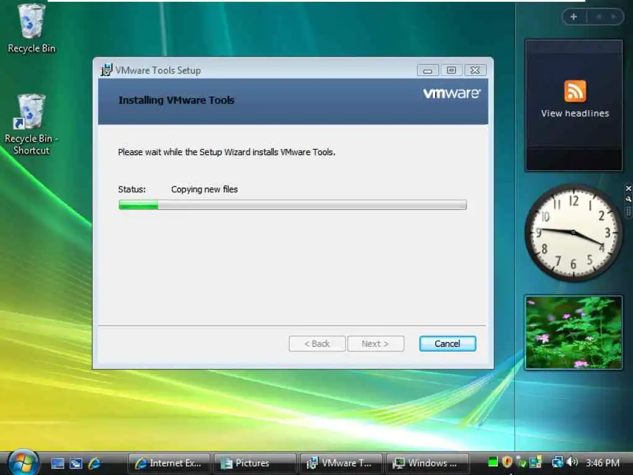Open the Windows Start menu orb
The width and height of the screenshot is (633, 475).
(23, 463)
